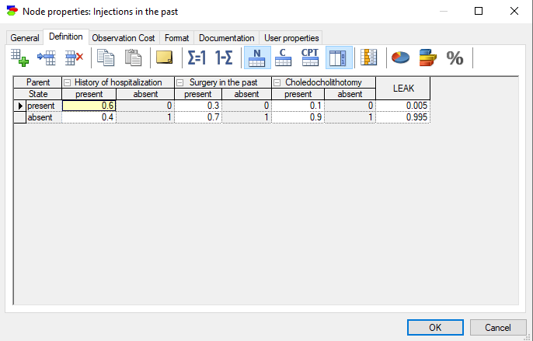The height and width of the screenshot is (341, 533).
Task: Click the GeNIe app icon in title bar
Action: (12, 11)
